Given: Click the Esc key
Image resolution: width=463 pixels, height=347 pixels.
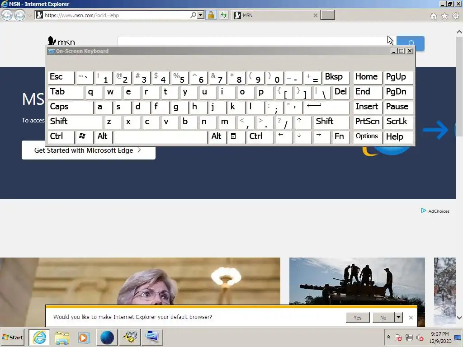Looking at the screenshot, I should pos(61,77).
